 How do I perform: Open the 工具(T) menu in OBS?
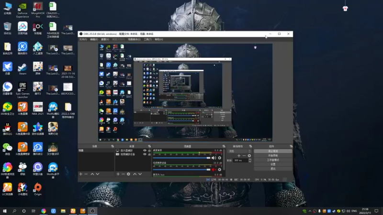(147, 39)
